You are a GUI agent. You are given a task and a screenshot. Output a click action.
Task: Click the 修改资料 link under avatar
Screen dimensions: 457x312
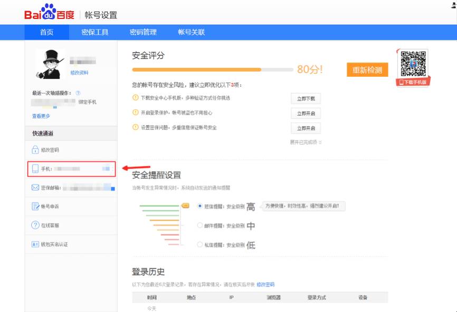pyautogui.click(x=80, y=73)
